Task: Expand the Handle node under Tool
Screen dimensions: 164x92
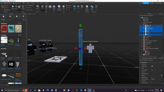Action: [144, 33]
